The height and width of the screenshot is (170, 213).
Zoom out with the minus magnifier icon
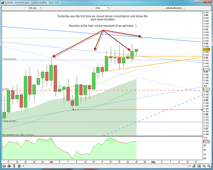pyautogui.click(x=204, y=166)
